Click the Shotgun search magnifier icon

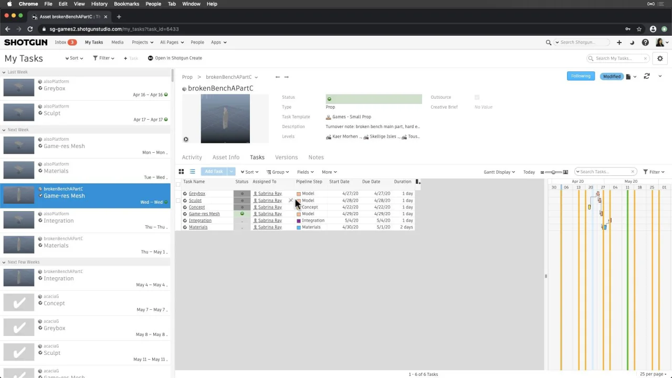pyautogui.click(x=549, y=43)
